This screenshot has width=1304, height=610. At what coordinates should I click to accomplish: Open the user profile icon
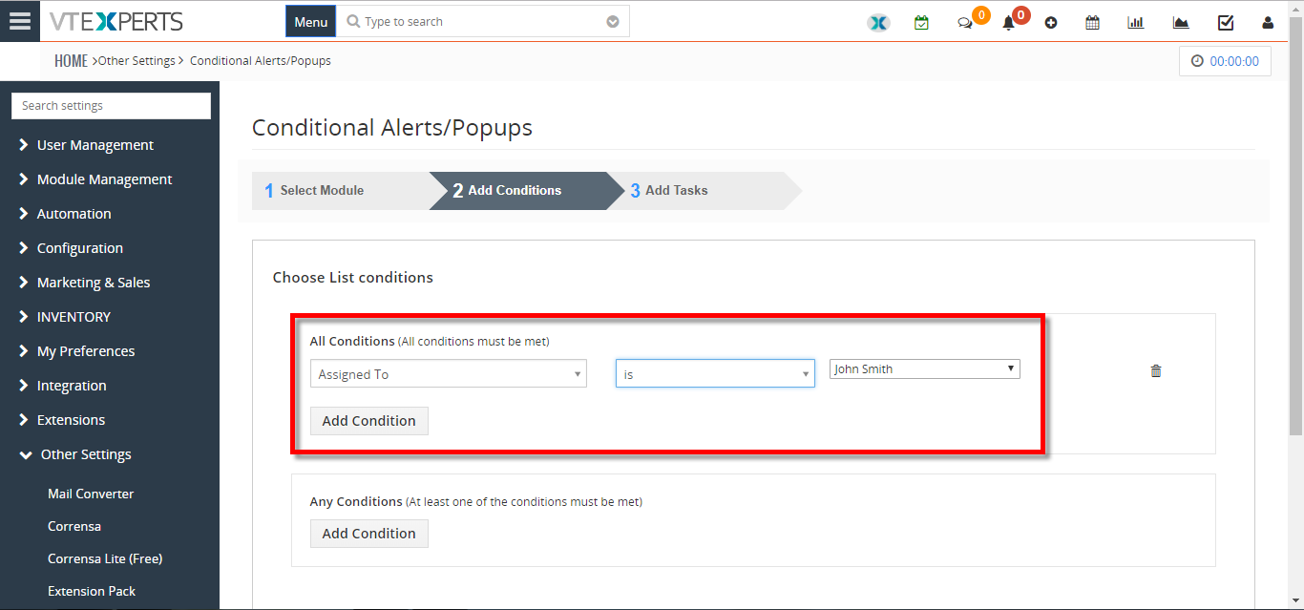coord(1268,22)
